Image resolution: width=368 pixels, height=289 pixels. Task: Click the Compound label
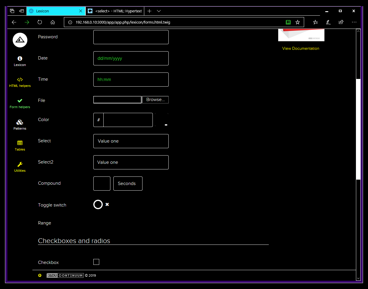click(49, 183)
